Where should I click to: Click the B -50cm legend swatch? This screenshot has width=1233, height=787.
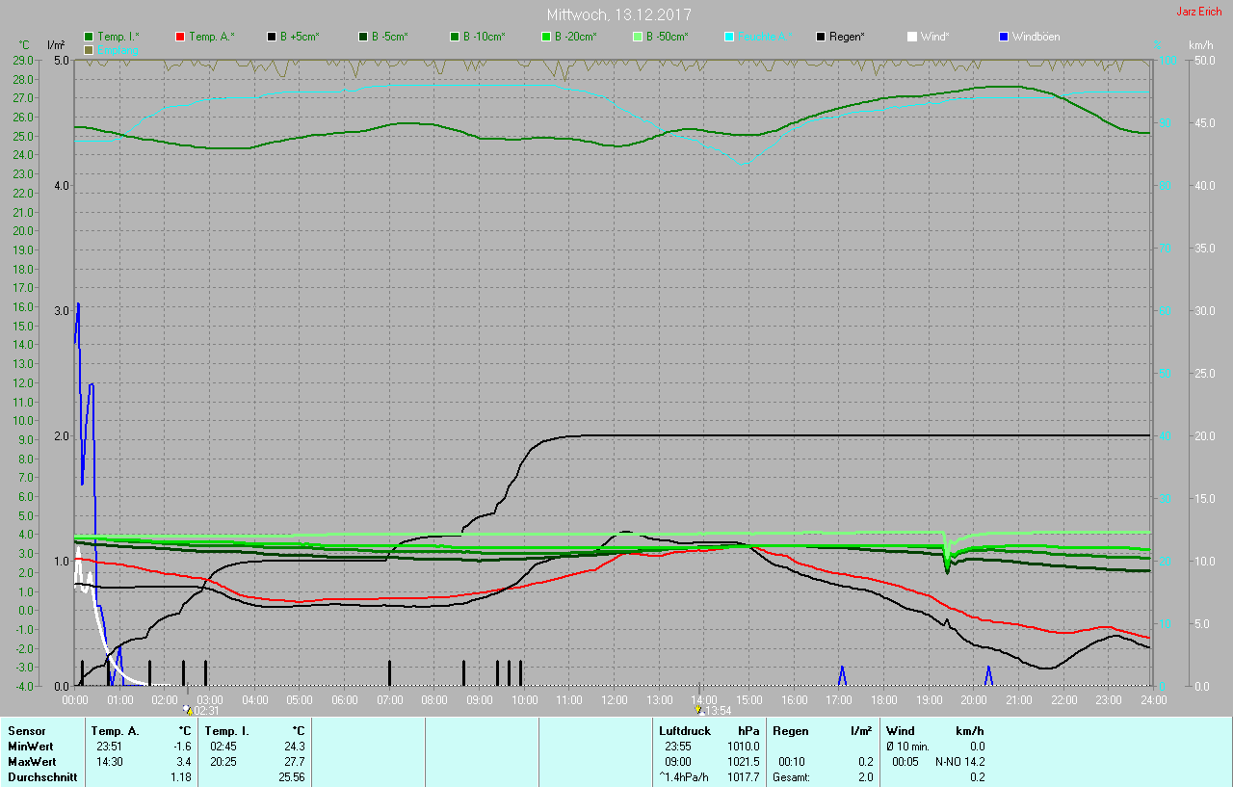(638, 37)
